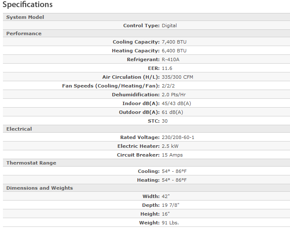Image resolution: width=290 pixels, height=229 pixels.
Task: Click the 6,400 BTU heating capacity value
Action: click(174, 51)
